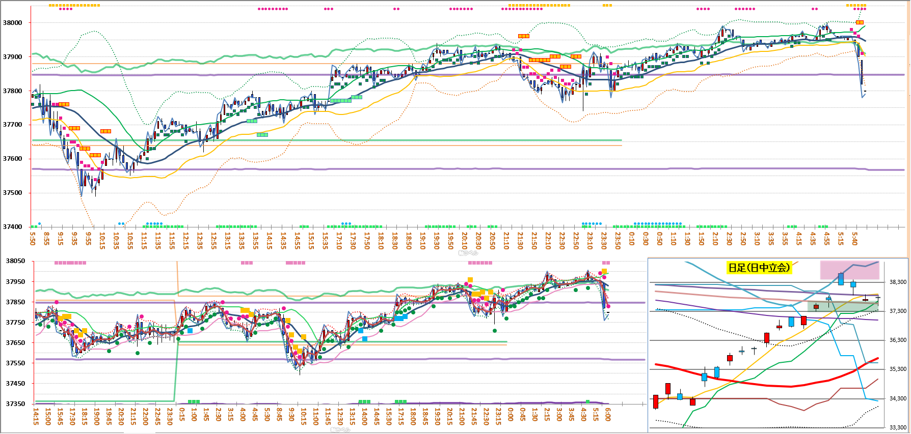Click the 33,300 label on daily chart axis
Viewport: 911px width, 434px height.
(x=898, y=428)
